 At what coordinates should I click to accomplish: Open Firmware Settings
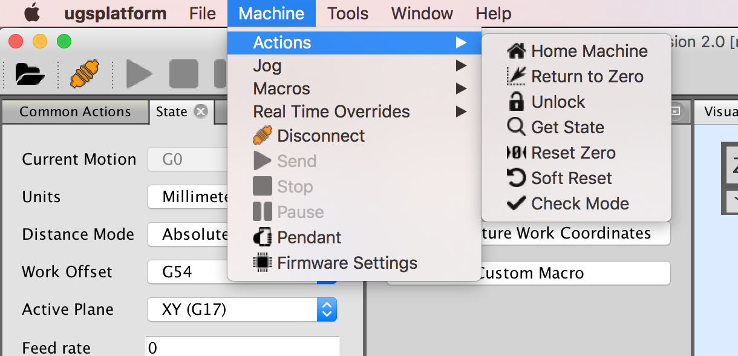(x=347, y=263)
